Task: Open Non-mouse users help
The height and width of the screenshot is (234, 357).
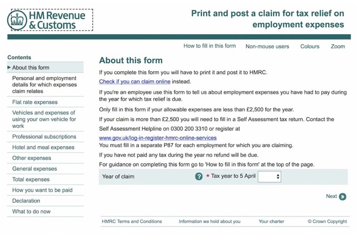Action: point(267,46)
